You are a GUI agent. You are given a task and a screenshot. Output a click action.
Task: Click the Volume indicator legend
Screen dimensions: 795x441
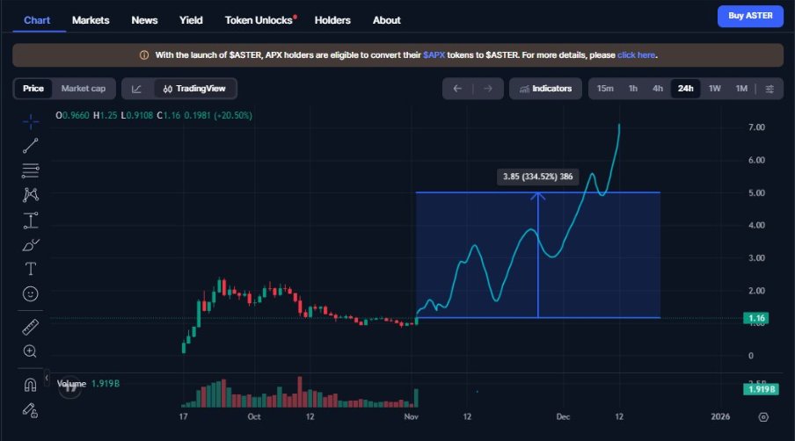coord(88,384)
